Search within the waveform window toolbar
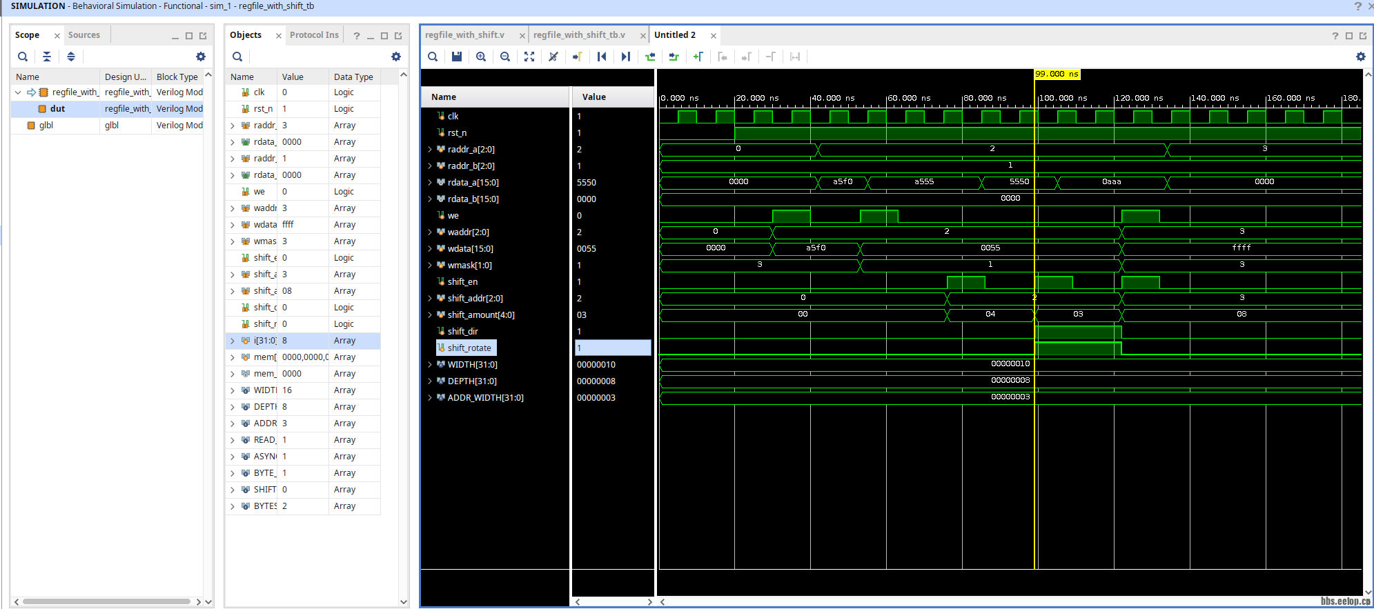Image resolution: width=1374 pixels, height=609 pixels. coord(433,57)
